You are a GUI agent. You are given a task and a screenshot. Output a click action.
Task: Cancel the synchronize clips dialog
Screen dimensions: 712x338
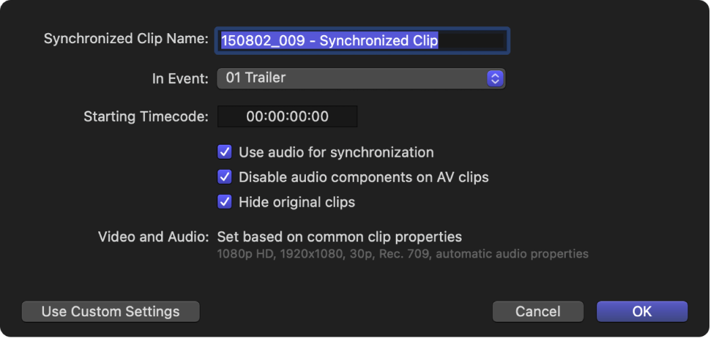pos(538,312)
